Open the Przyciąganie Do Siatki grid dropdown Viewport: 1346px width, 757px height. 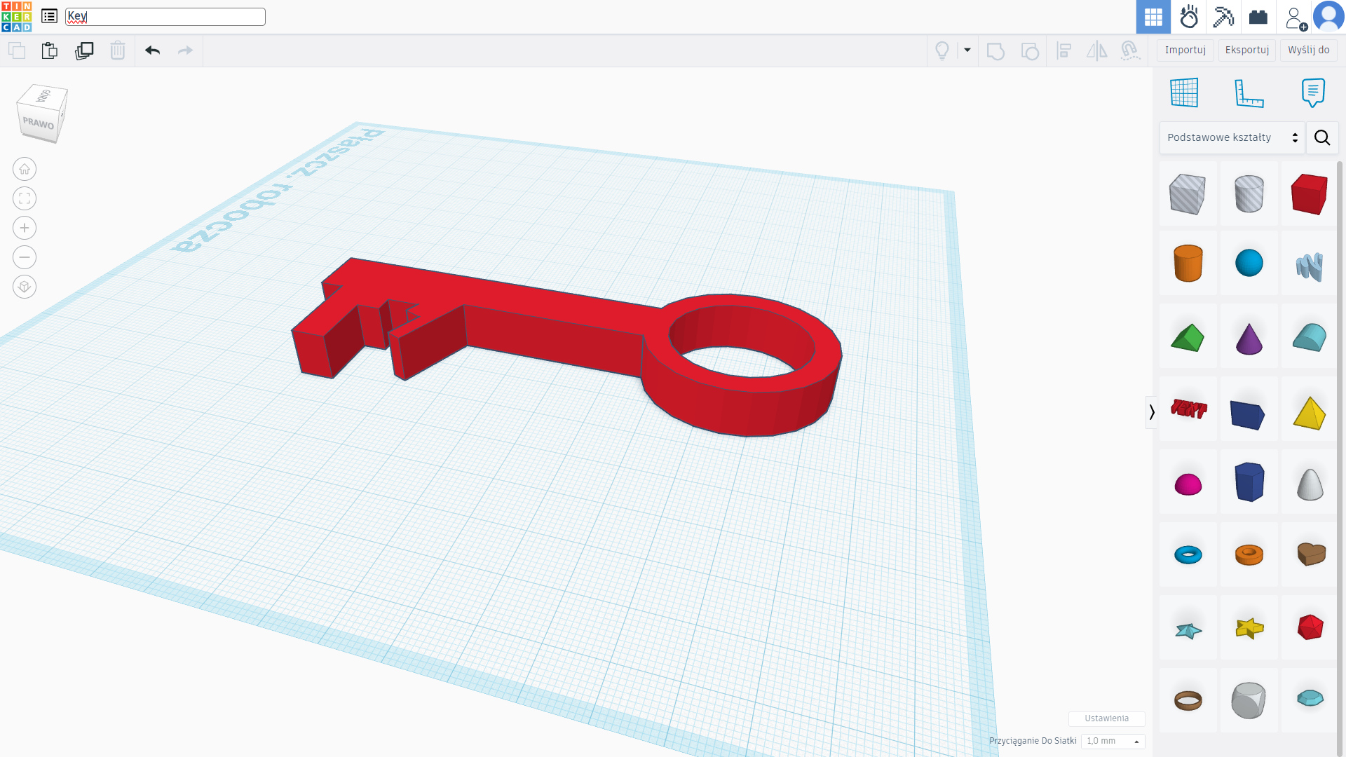[1111, 741]
